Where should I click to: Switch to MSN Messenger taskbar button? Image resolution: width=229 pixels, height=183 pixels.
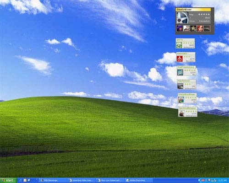pyautogui.click(x=53, y=180)
